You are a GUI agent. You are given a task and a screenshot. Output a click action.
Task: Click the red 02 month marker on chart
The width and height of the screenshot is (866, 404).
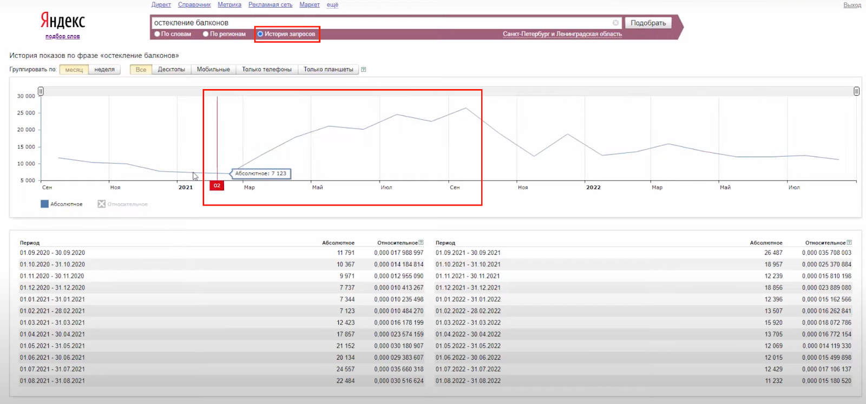216,186
